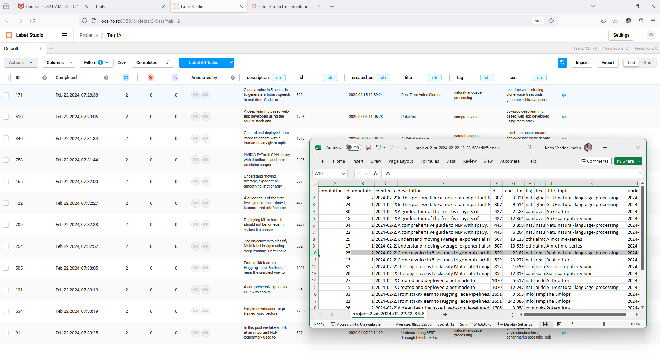
Task: Open the Formulas ribbon tab
Action: [x=429, y=161]
